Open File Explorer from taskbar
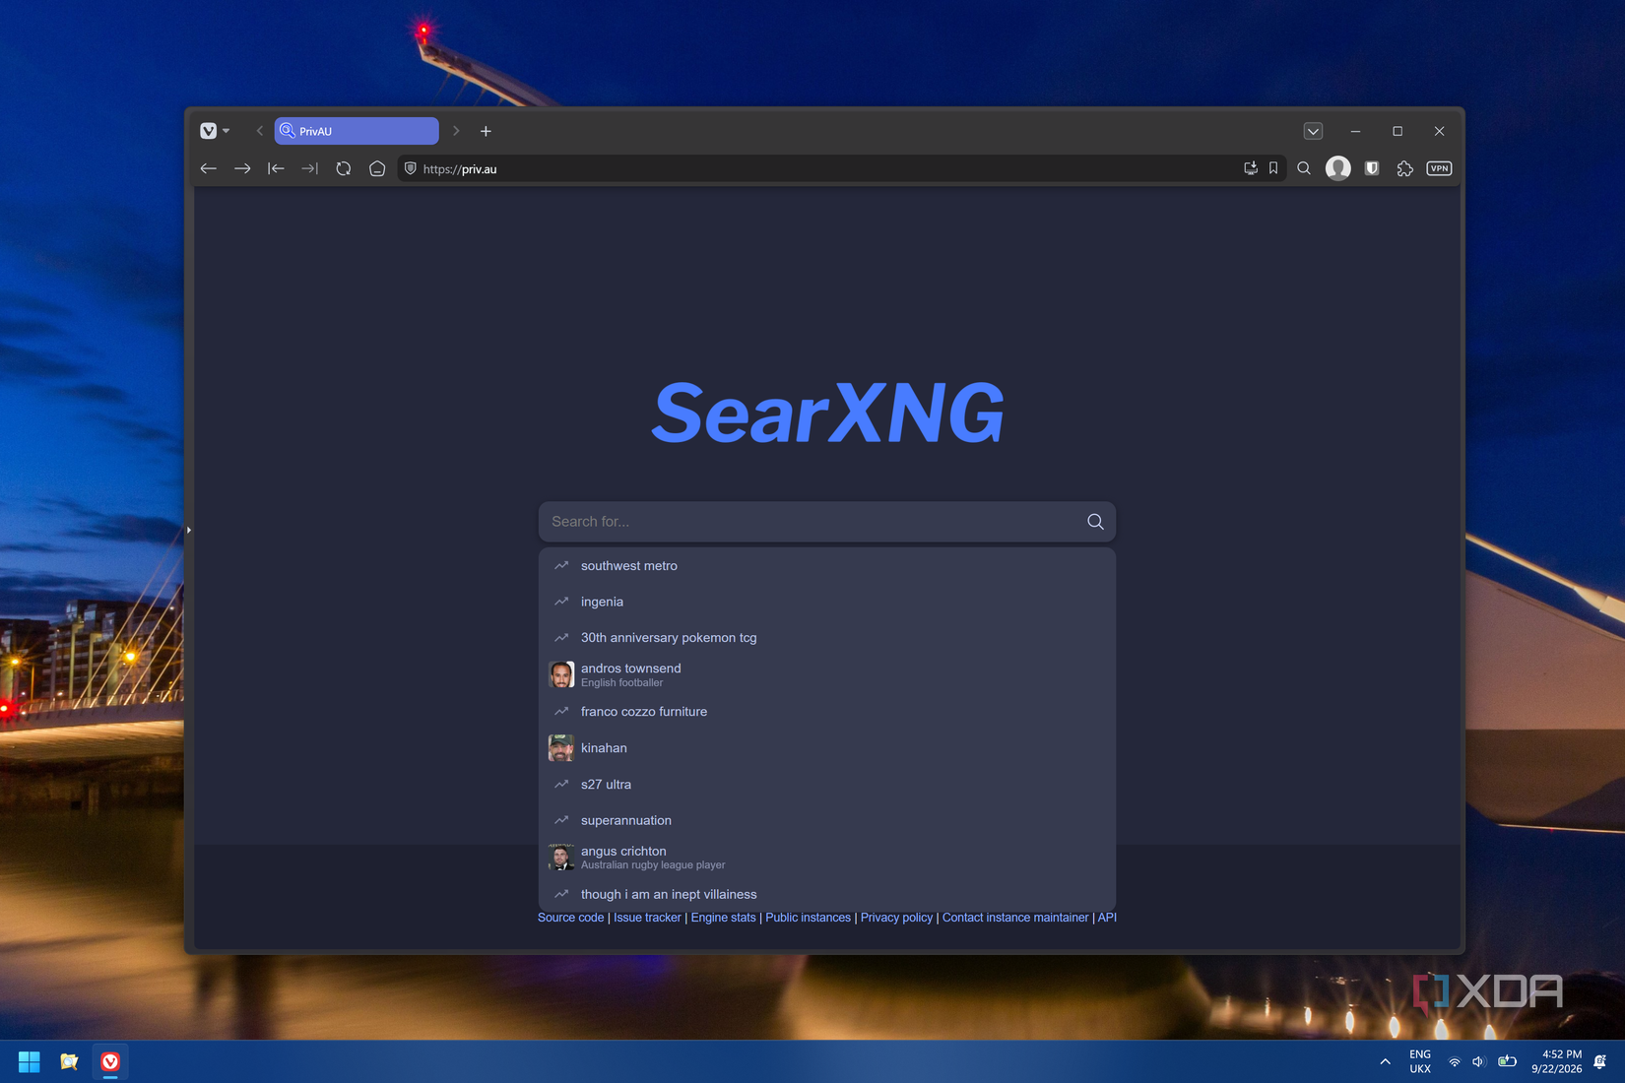Screen dimensions: 1625x1083 tap(69, 1061)
